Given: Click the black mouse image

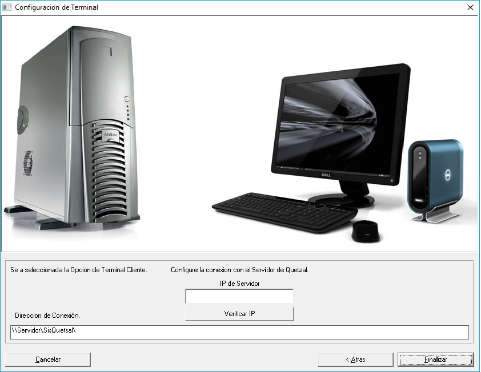Looking at the screenshot, I should tap(364, 230).
